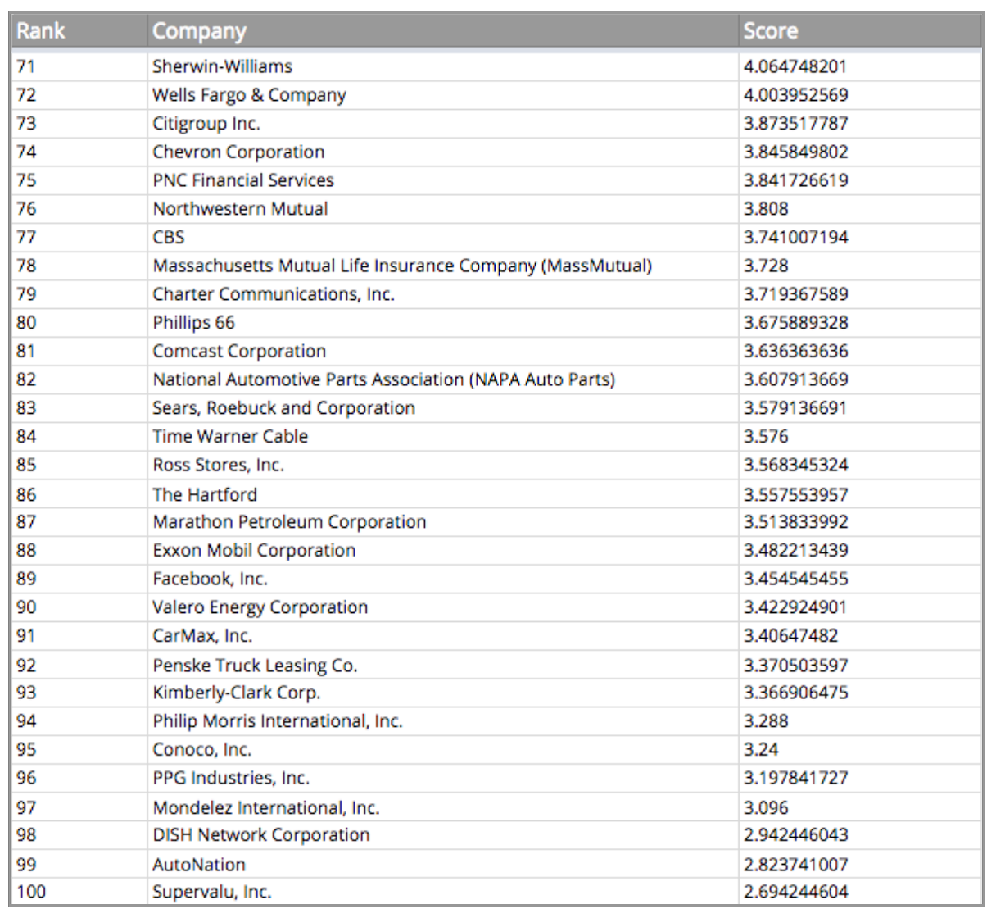Select the score 3.513833992
The image size is (996, 918).
795,522
